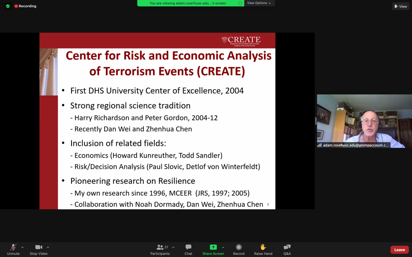Click 'Economics (Howard Kunreuther, Todd Sandler)' line
Image resolution: width=412 pixels, height=257 pixels.
click(148, 156)
